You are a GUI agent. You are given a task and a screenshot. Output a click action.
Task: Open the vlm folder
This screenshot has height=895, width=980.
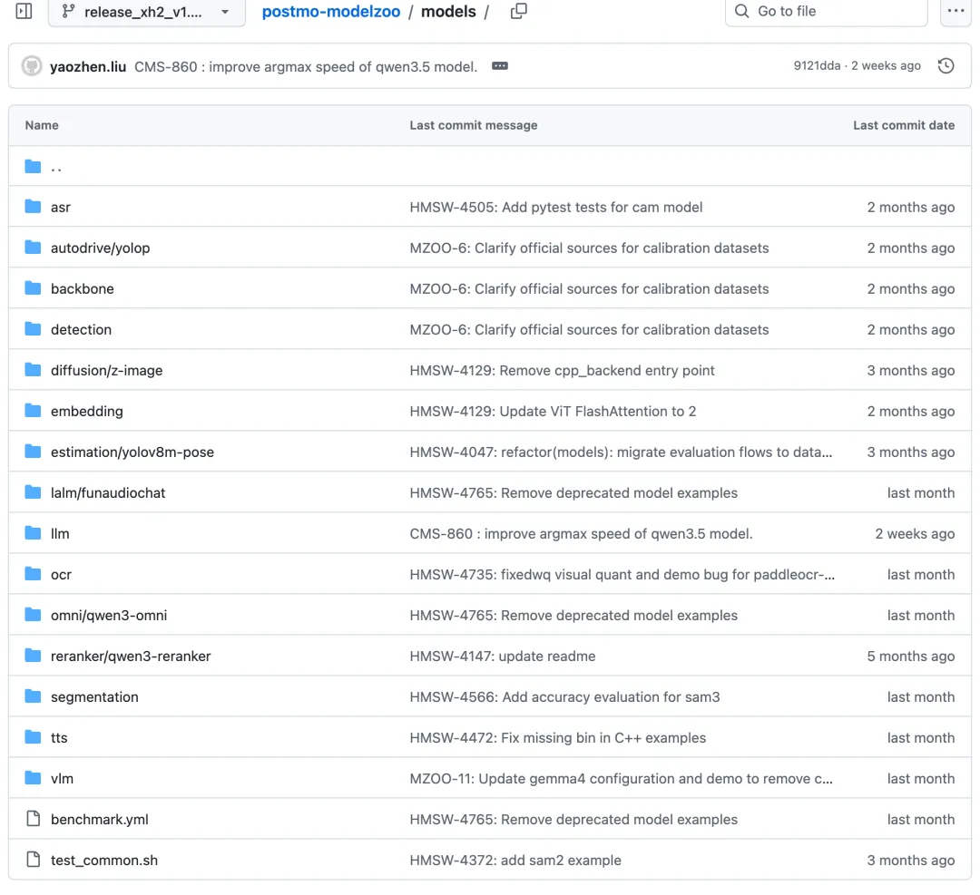click(x=62, y=779)
